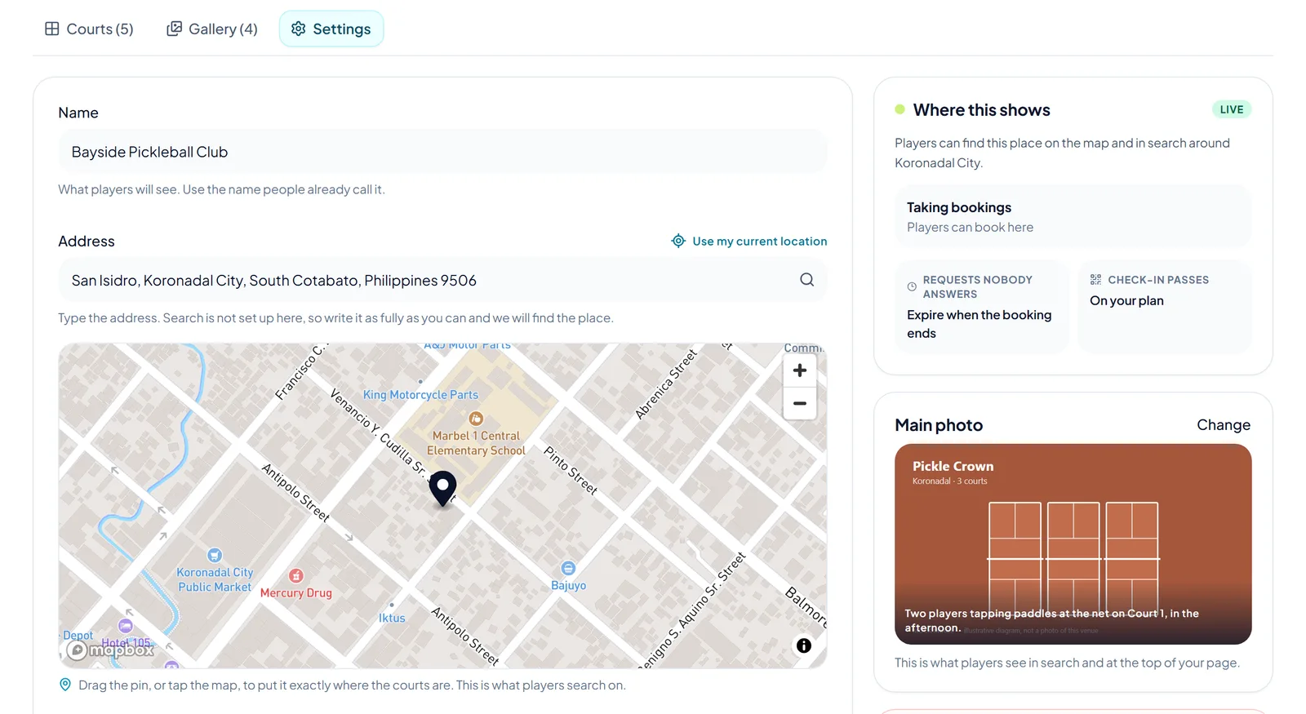Click the pin icon beside drag hint
Image resolution: width=1306 pixels, height=714 pixels.
point(65,685)
